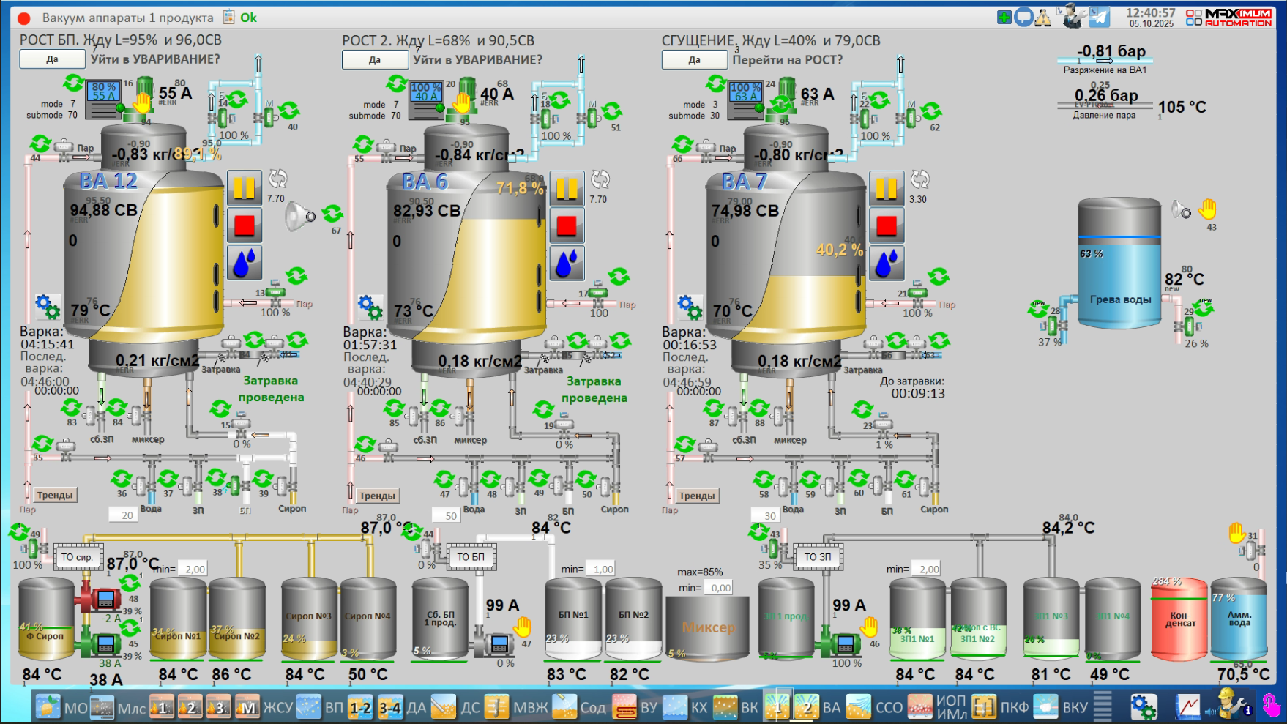The height and width of the screenshot is (724, 1287).
Task: Toggle the hand icon next to pump 47
Action: pyautogui.click(x=523, y=627)
